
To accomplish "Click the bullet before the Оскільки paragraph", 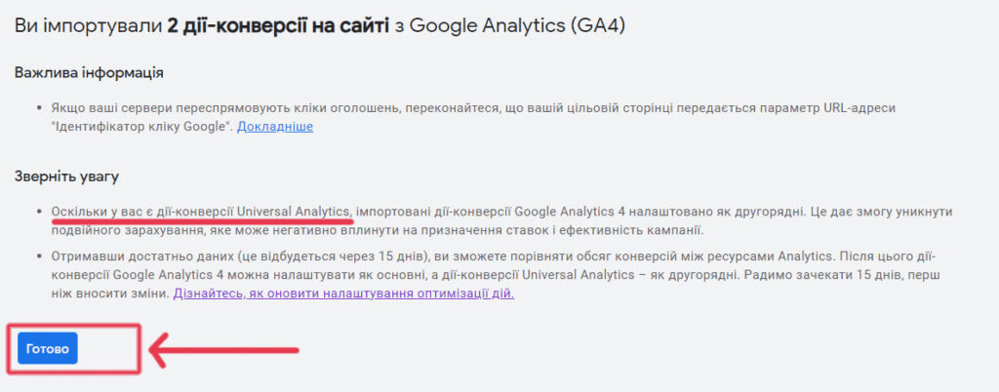I will pos(37,212).
